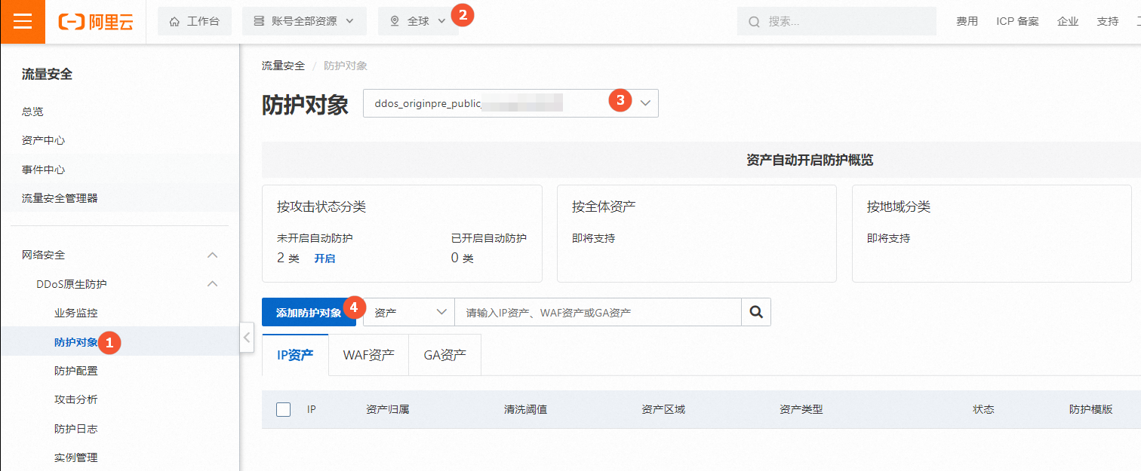Click the 添加防护对象 button

tap(305, 311)
